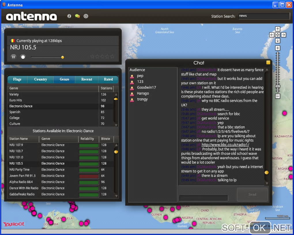Open the chat bubbles icon

[x=77, y=16]
